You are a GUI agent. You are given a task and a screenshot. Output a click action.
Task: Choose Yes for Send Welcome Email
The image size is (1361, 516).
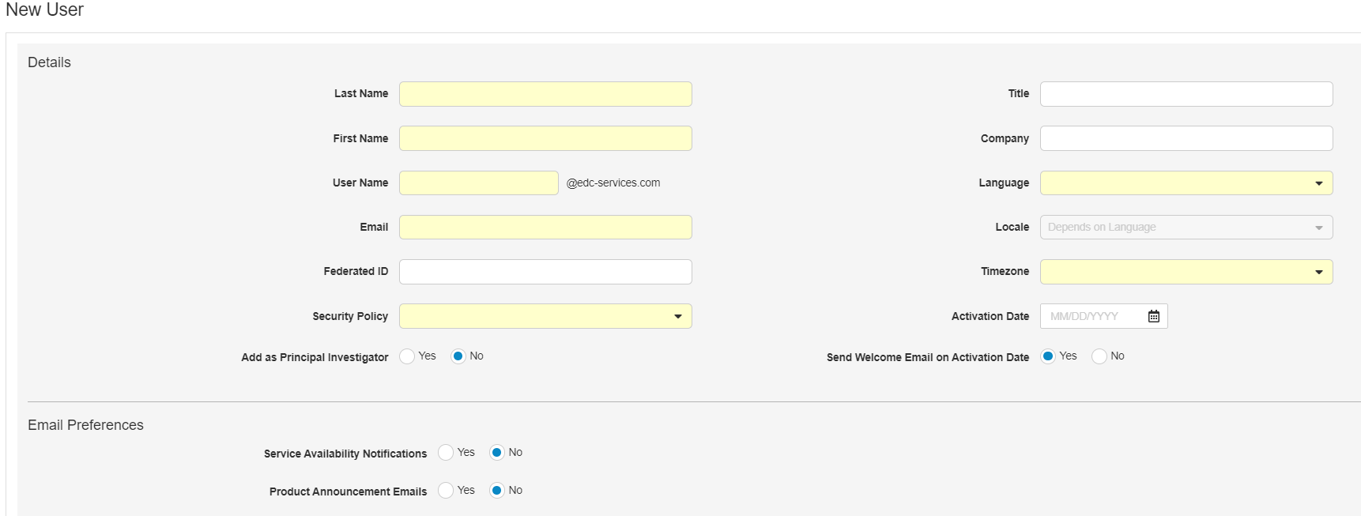pos(1048,356)
